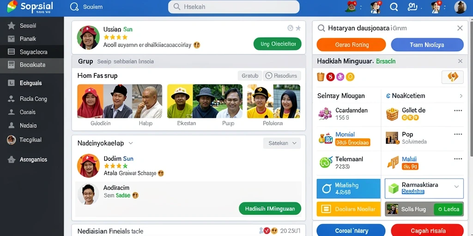Click the Ung Oiecietior green button
This screenshot has height=236, width=473.
point(277,44)
